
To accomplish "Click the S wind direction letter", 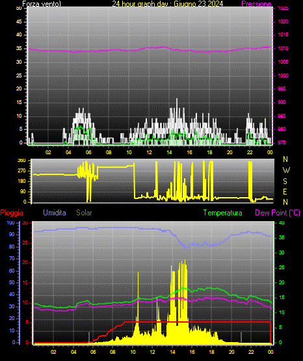I will coord(285,181).
